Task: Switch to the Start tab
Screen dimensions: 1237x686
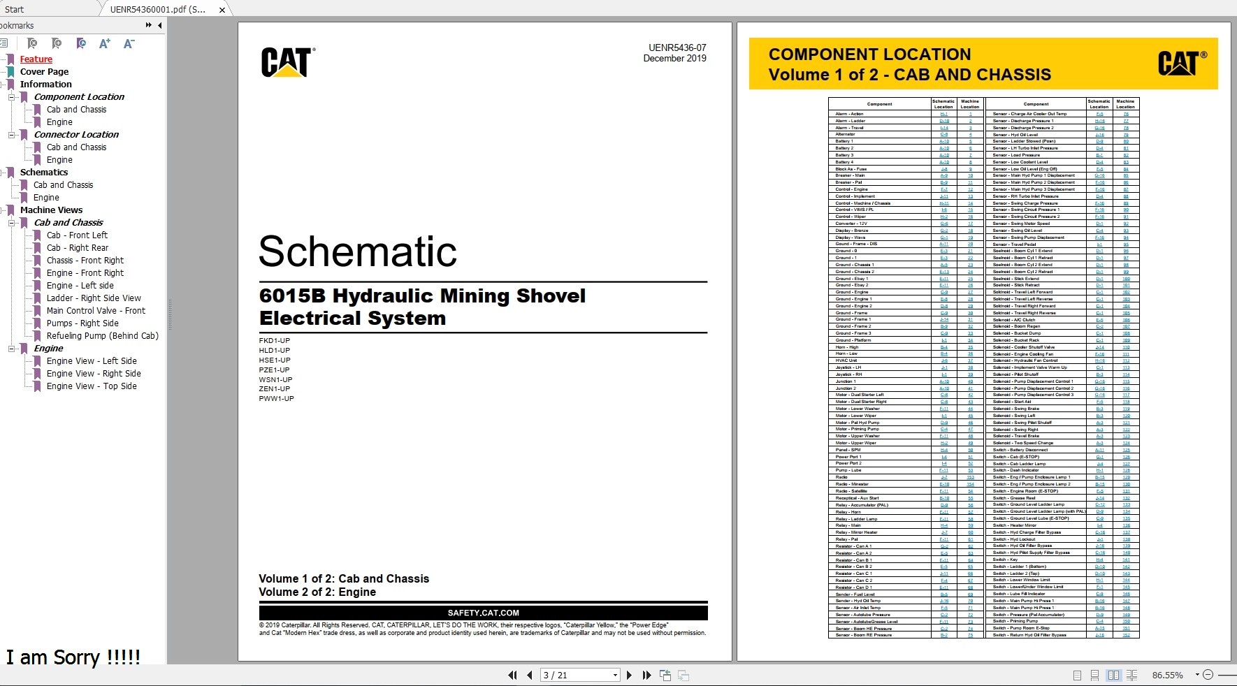Action: click(x=14, y=9)
